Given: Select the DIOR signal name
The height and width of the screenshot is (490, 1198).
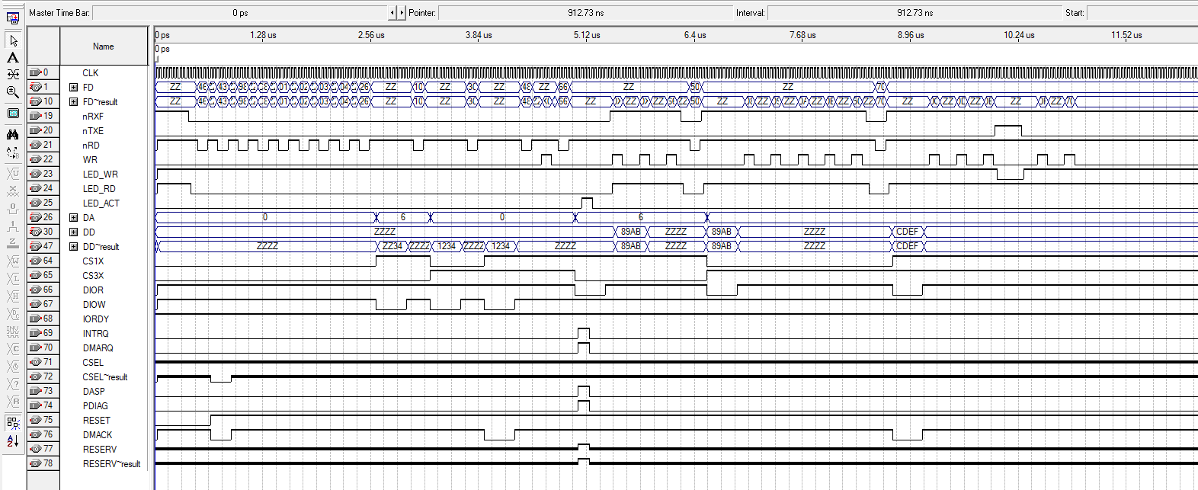Looking at the screenshot, I should (93, 290).
